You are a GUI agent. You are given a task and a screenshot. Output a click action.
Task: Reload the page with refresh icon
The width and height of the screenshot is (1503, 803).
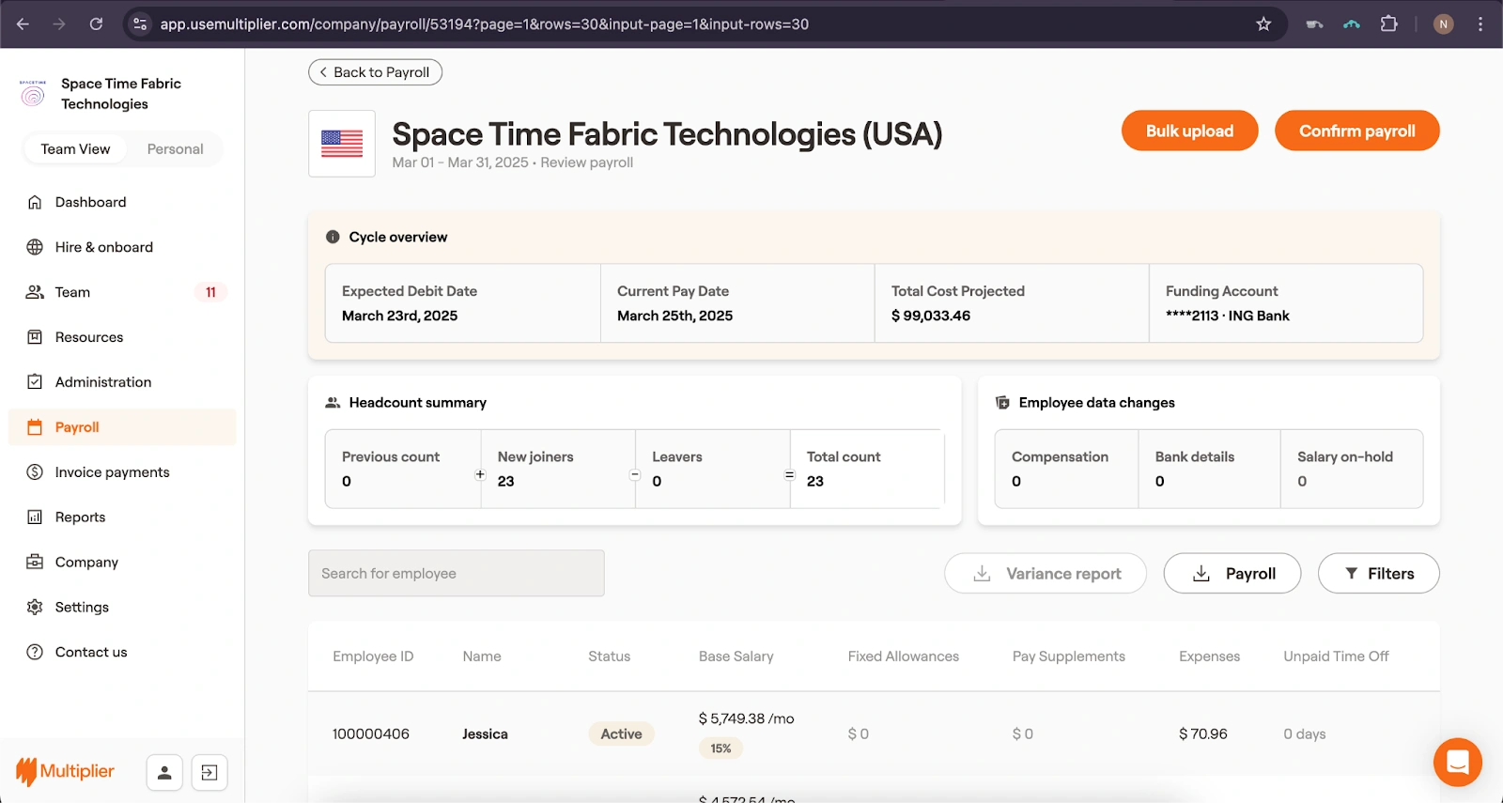[x=96, y=24]
